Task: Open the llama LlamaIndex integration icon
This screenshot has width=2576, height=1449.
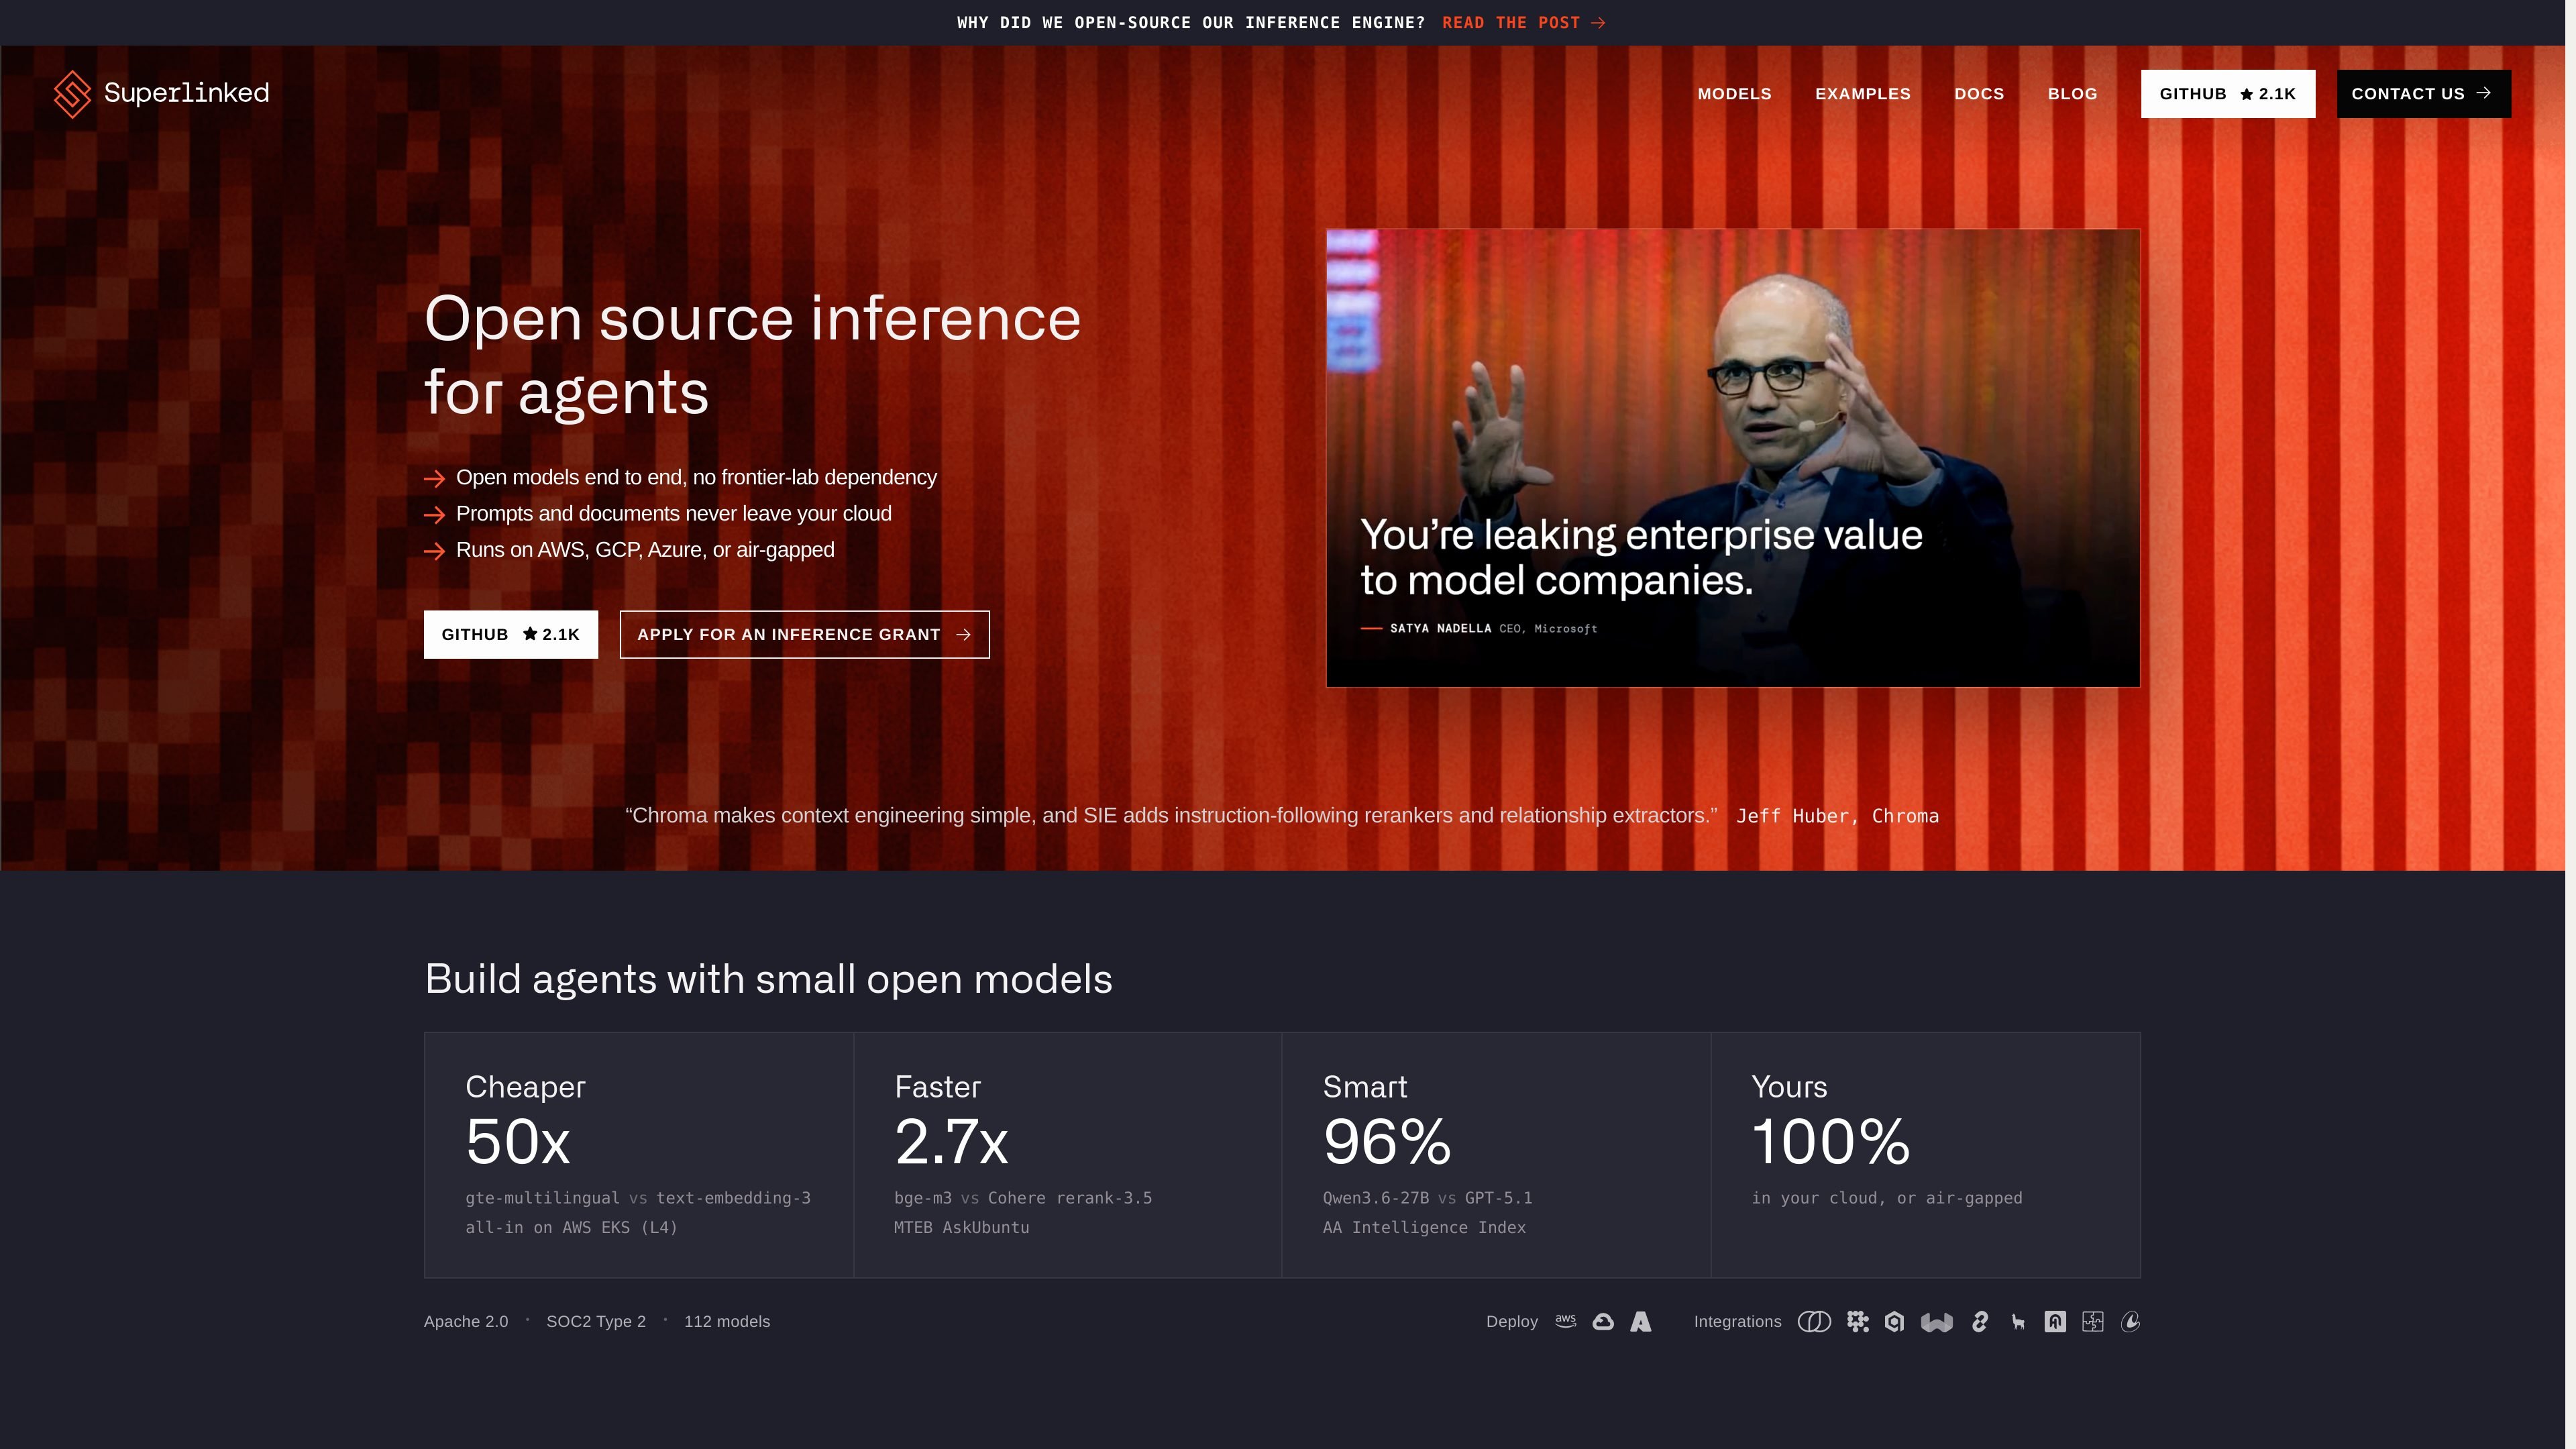Action: pos(2018,1322)
